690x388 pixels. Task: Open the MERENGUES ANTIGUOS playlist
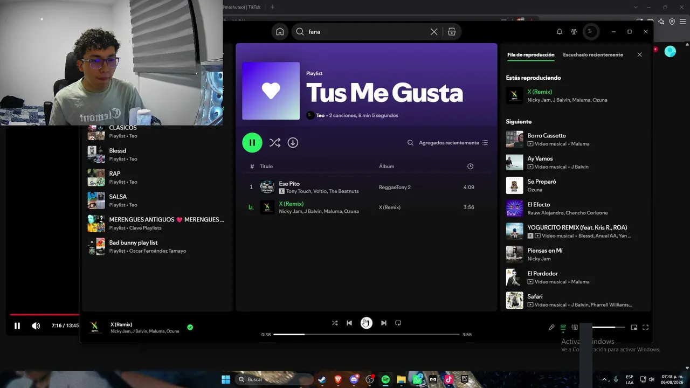point(156,224)
